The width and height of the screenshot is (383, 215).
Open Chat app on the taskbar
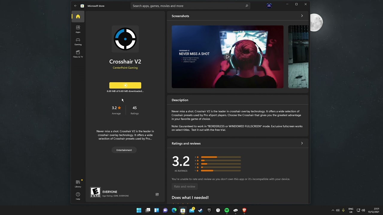(x=165, y=210)
